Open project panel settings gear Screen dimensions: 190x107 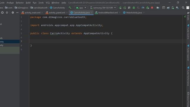point(13,12)
